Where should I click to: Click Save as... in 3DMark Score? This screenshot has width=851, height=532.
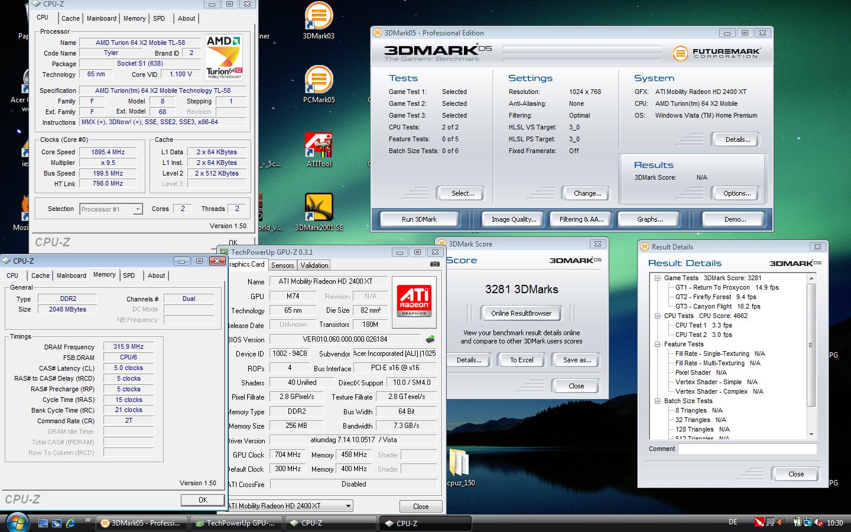click(x=577, y=360)
